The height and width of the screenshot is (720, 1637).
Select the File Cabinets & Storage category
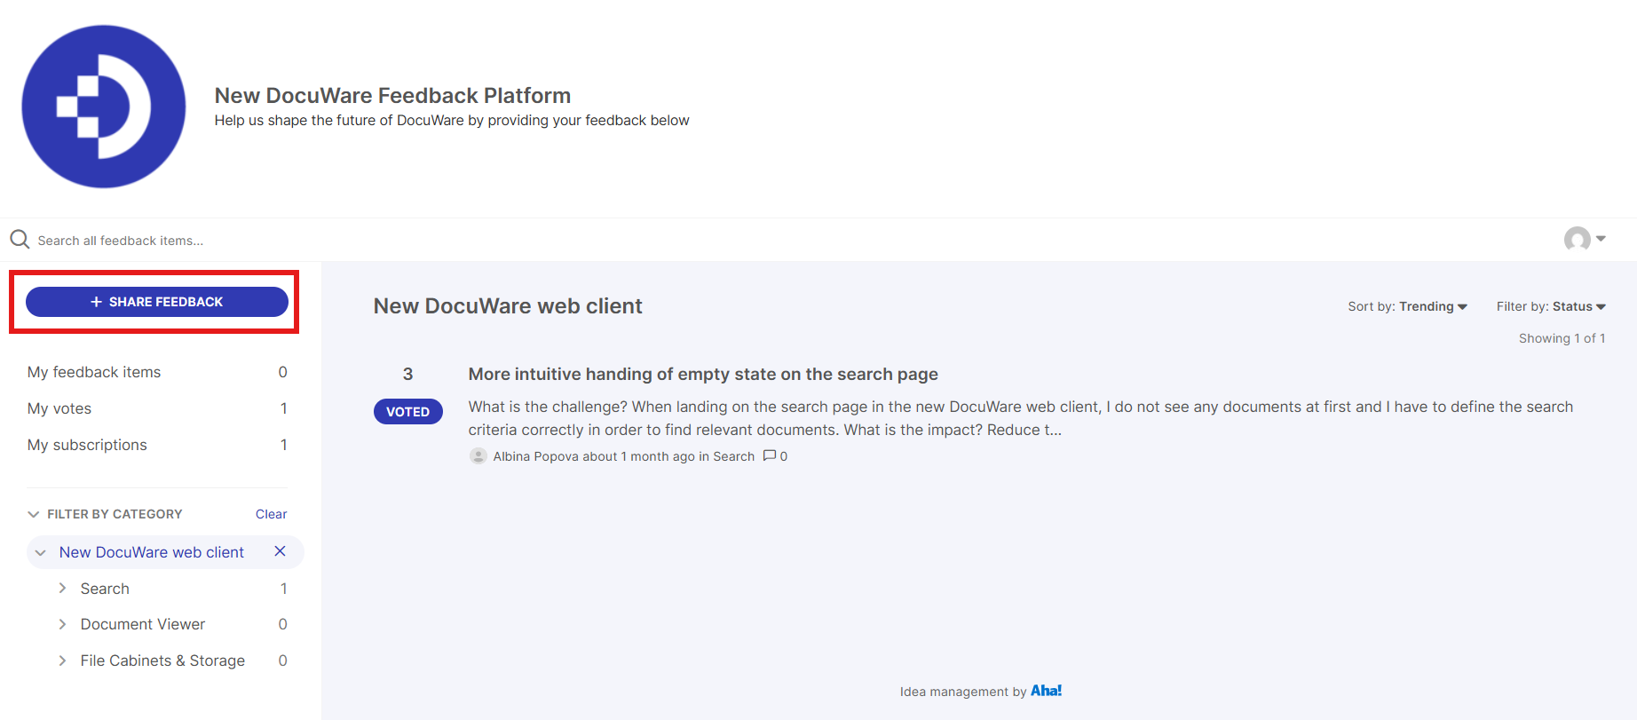[x=162, y=661]
